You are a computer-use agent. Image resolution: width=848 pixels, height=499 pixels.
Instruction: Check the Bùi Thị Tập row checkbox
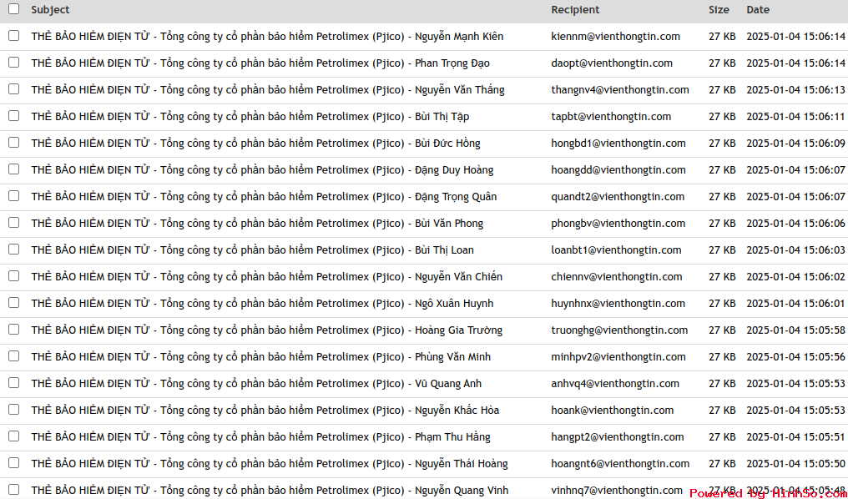tap(13, 116)
